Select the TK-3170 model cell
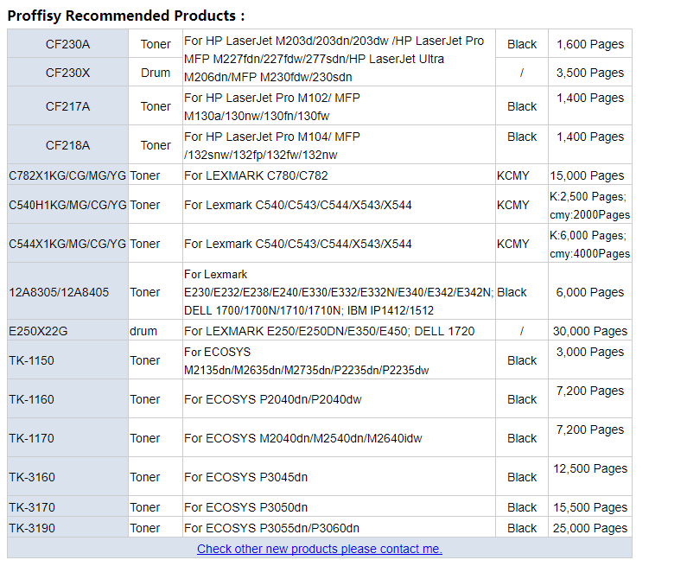 pyautogui.click(x=67, y=506)
